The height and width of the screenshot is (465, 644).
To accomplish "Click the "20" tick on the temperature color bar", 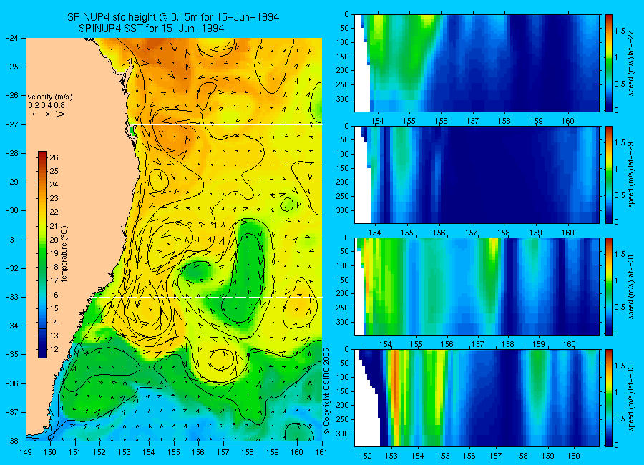I will 54,240.
